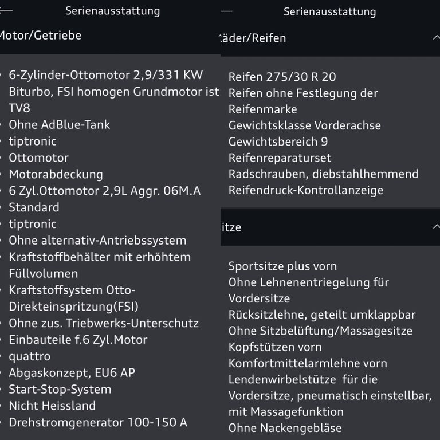Viewport: 440px width, 440px height.
Task: Tap Drehstromgenerator 100-150 A item
Action: tap(97, 422)
